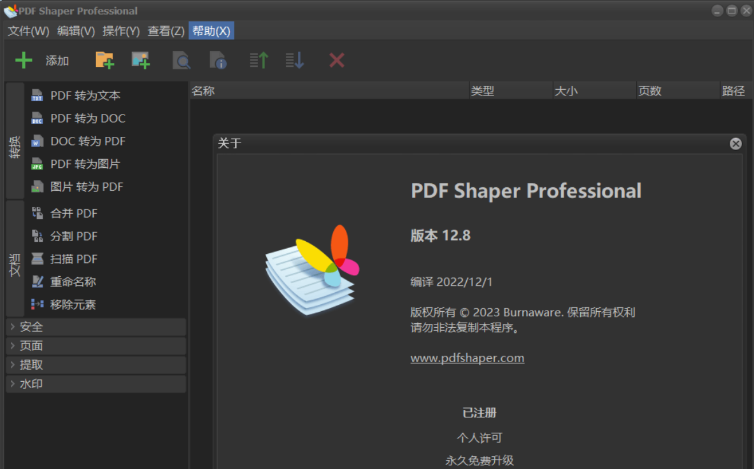Click the Word icon beside DOC 转为 PDF

[x=37, y=141]
